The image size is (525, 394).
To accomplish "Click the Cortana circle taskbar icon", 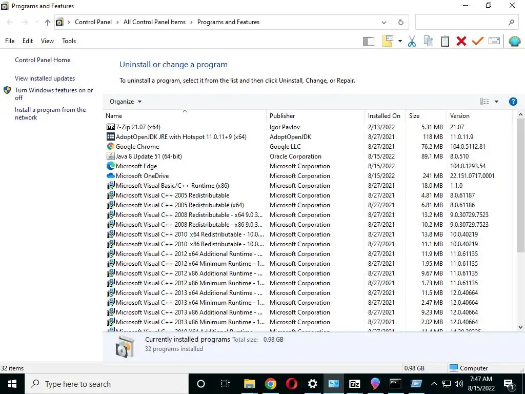I will point(200,384).
